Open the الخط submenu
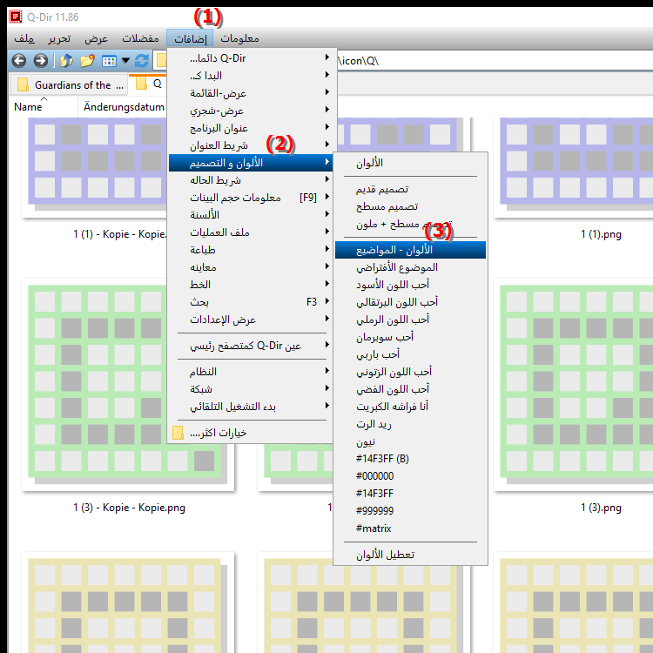This screenshot has width=653, height=653. (250, 285)
